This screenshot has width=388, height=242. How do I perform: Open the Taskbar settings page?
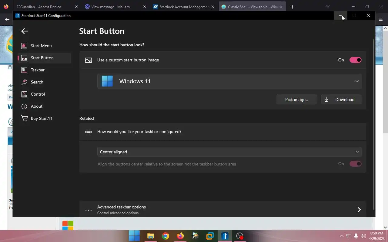pos(44,70)
